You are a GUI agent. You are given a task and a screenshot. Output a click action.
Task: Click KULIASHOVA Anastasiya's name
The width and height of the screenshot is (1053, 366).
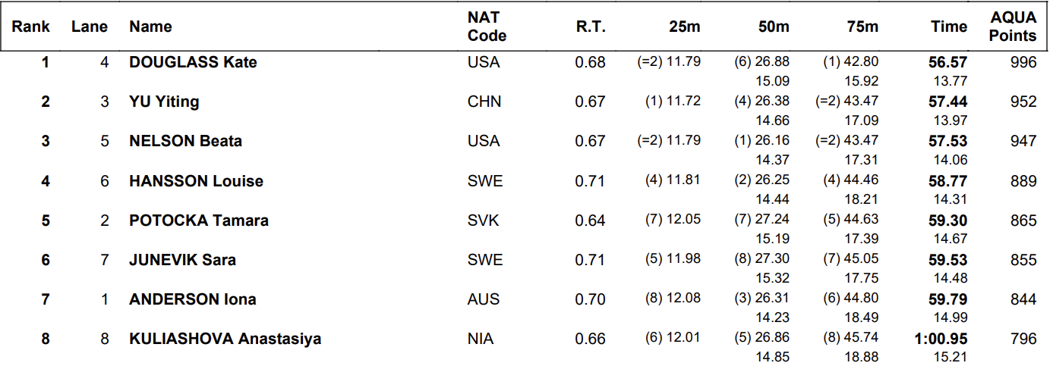point(225,339)
